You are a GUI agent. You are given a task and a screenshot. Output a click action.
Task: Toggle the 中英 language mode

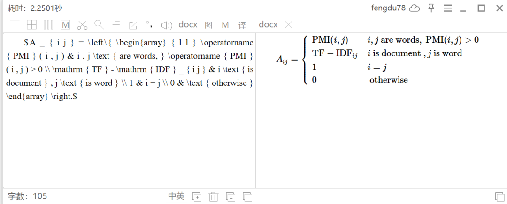pyautogui.click(x=177, y=196)
